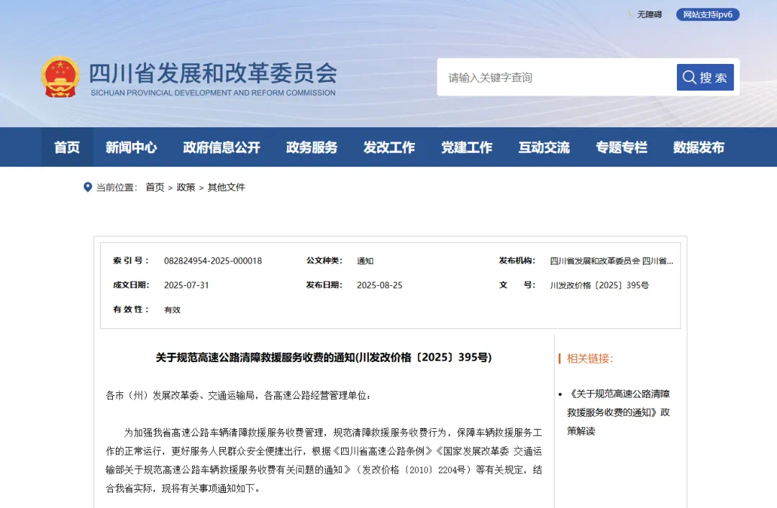Click the national emblem logo icon
The width and height of the screenshot is (777, 508).
[60, 77]
